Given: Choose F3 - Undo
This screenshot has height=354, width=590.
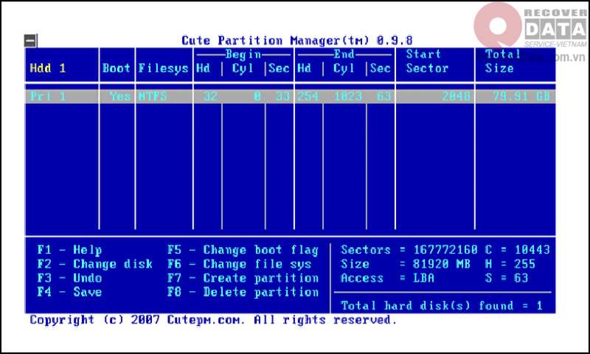Looking at the screenshot, I should click(69, 278).
